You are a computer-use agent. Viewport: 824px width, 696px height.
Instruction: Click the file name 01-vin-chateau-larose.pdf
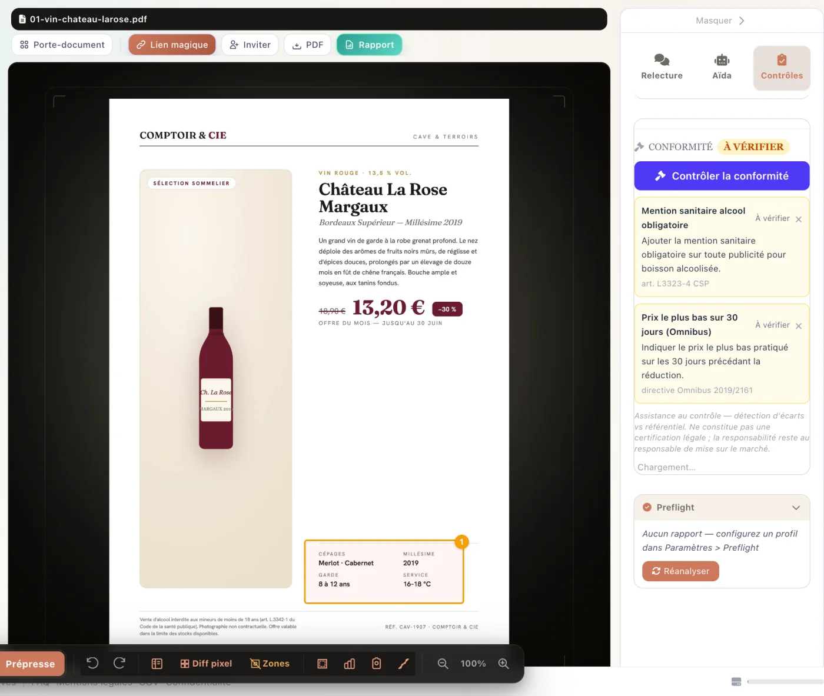(88, 19)
